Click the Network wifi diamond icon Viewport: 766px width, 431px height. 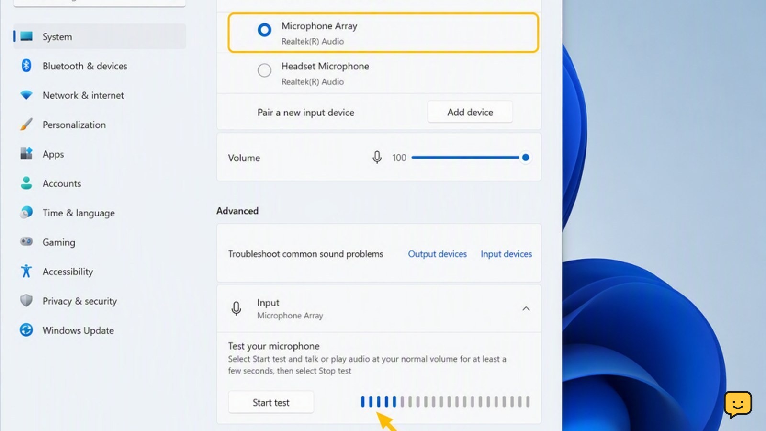click(x=26, y=95)
